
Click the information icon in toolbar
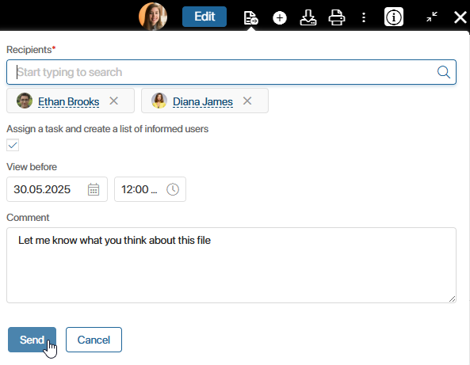click(394, 17)
